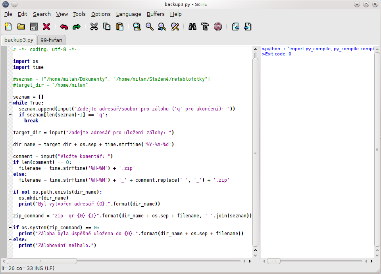Open the Search menu
The height and width of the screenshot is (274, 381).
point(42,14)
